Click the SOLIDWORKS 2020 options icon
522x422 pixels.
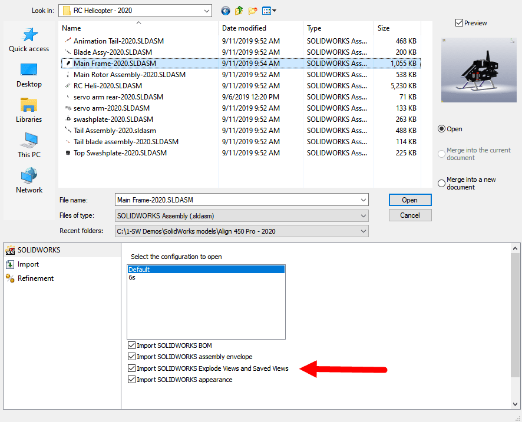point(11,250)
